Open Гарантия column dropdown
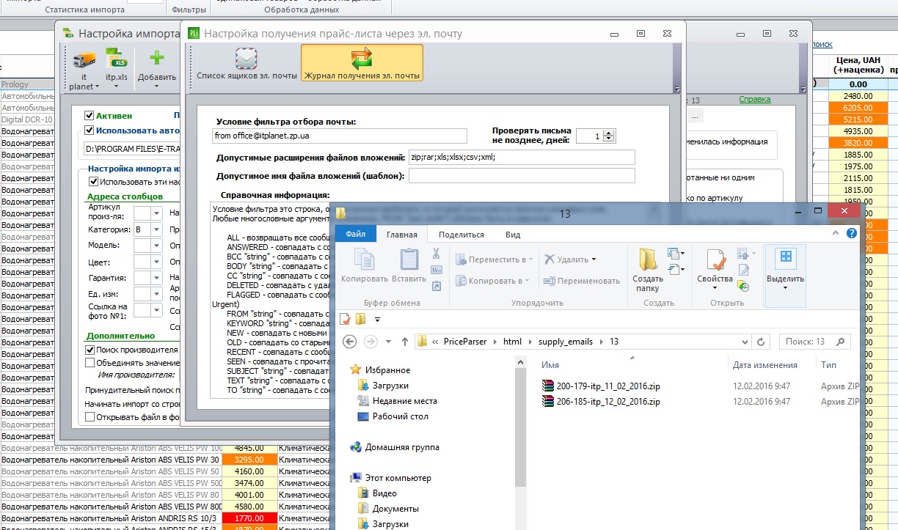The image size is (898, 530). 157,278
